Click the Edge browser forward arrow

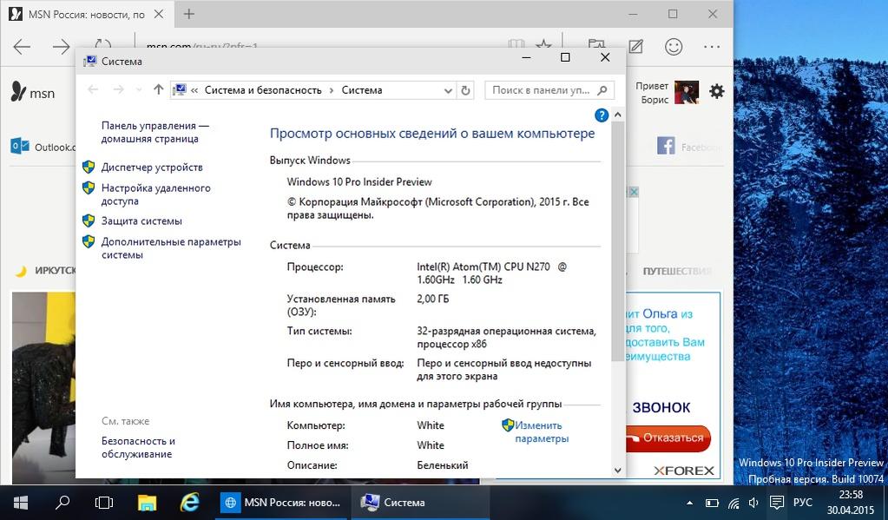tap(61, 47)
